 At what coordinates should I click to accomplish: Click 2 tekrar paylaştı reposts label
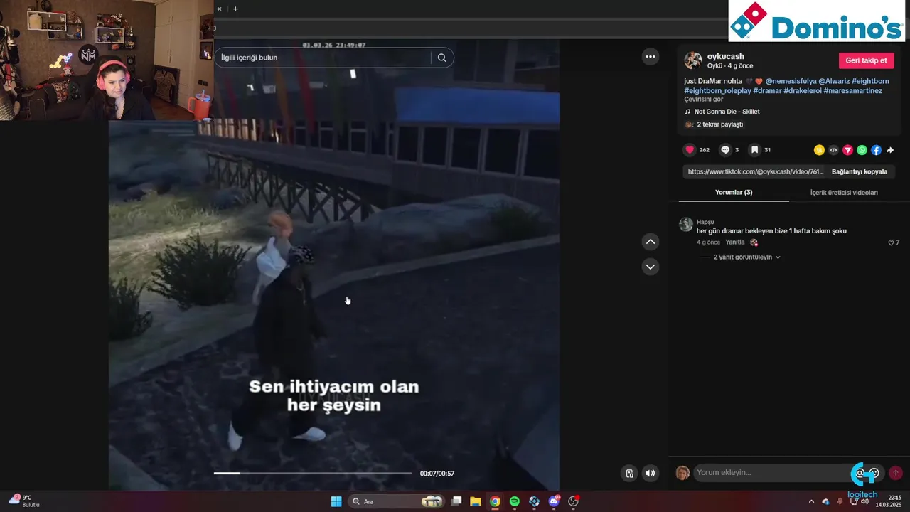tap(719, 124)
